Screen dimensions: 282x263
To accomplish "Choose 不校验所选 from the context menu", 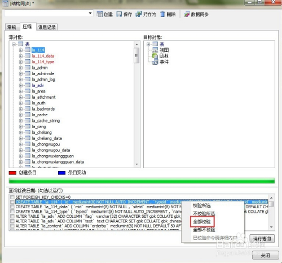I will click(x=204, y=213).
